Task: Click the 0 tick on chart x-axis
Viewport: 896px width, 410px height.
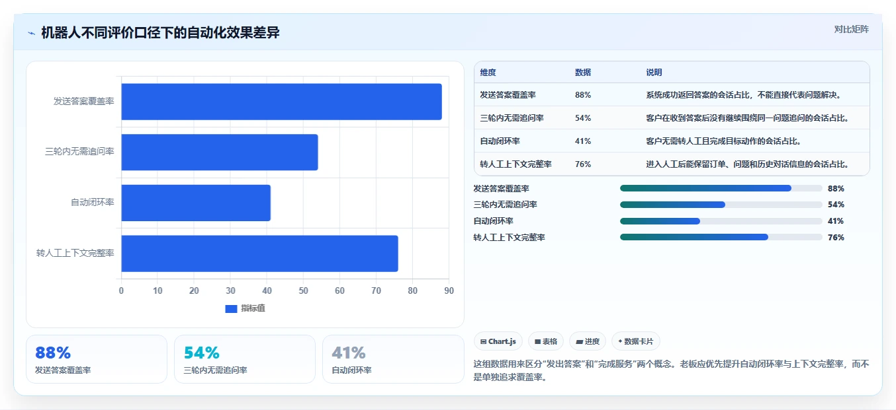Action: click(121, 290)
